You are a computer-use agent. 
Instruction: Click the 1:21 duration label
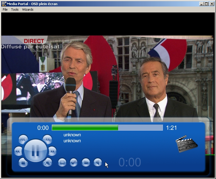pos(171,128)
